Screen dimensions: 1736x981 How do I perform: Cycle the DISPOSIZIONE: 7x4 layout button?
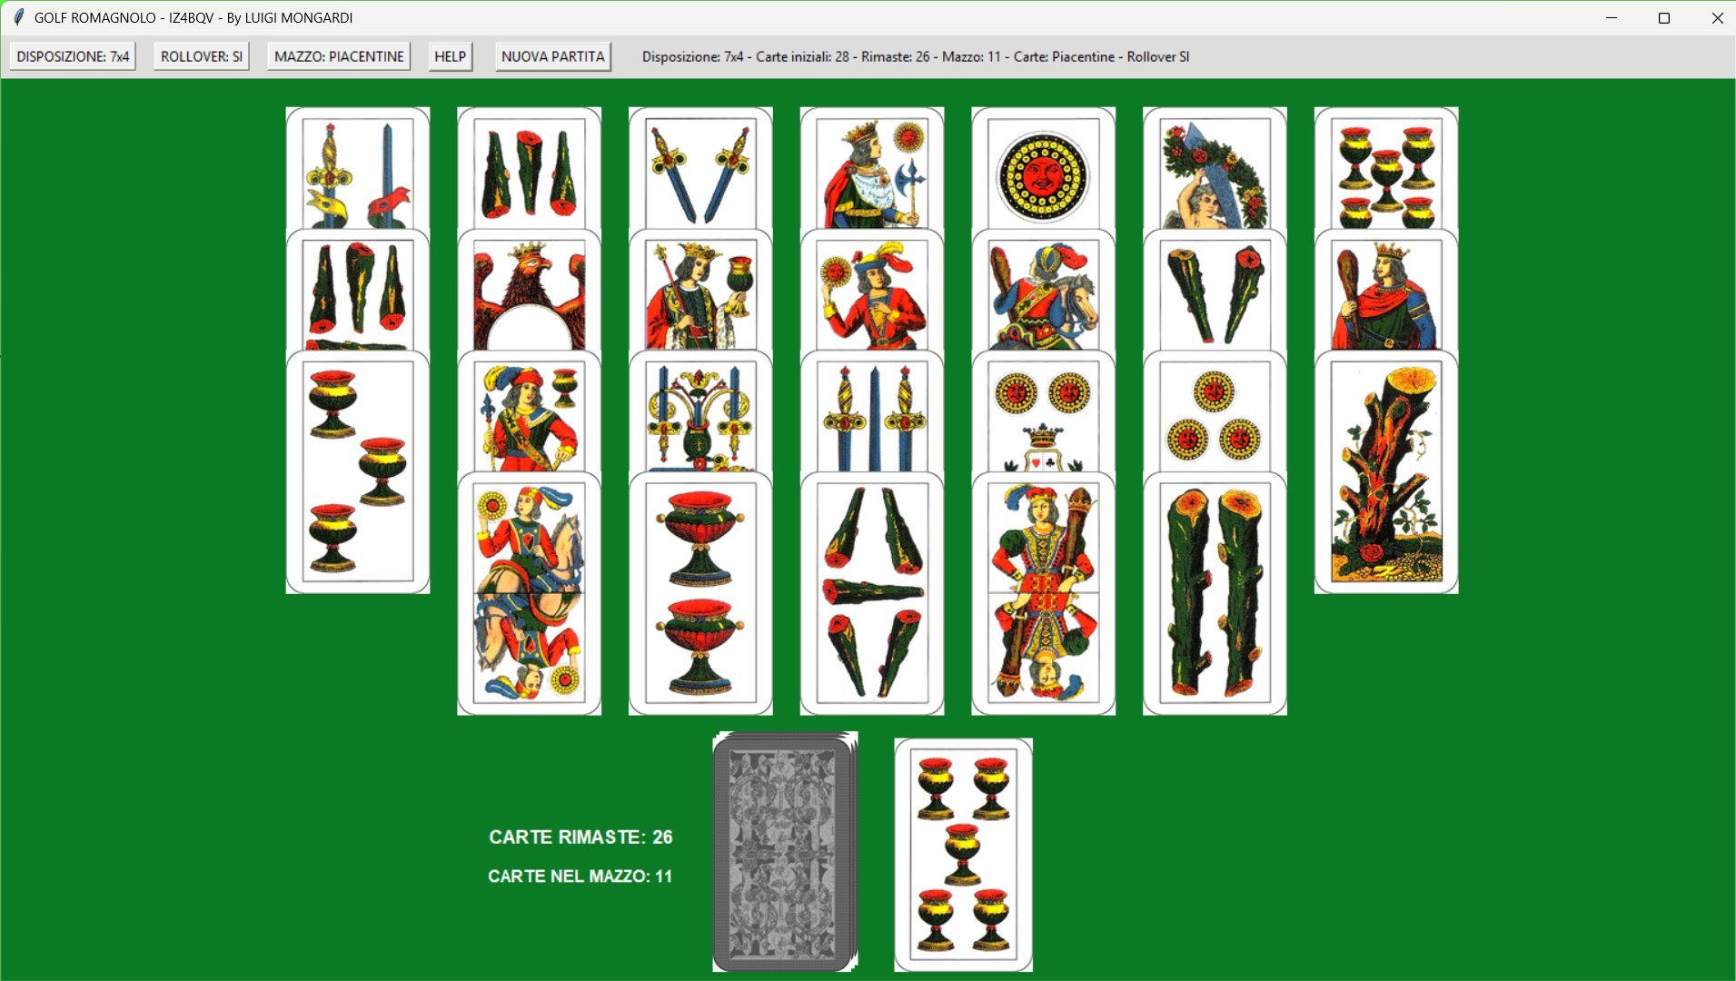point(73,56)
